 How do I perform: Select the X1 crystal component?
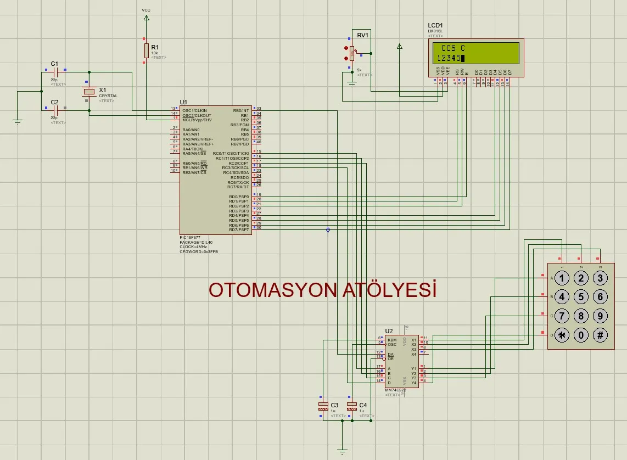click(x=89, y=91)
